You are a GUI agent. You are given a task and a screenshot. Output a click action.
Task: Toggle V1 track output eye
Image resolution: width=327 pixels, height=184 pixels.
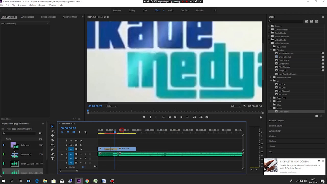click(x=81, y=149)
